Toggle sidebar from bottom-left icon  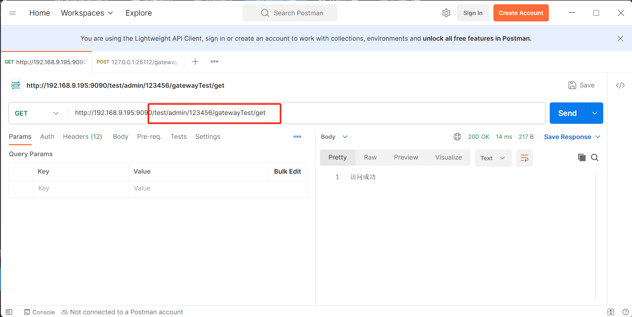point(9,312)
